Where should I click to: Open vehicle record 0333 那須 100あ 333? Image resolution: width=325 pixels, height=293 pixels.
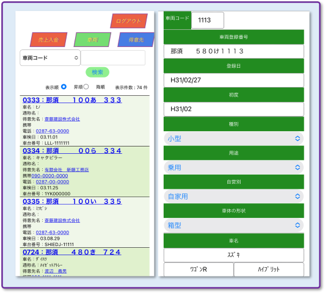tap(72, 100)
